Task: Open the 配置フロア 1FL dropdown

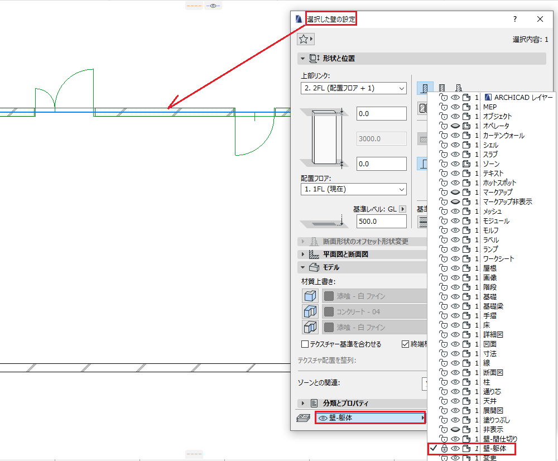Action: [x=353, y=189]
